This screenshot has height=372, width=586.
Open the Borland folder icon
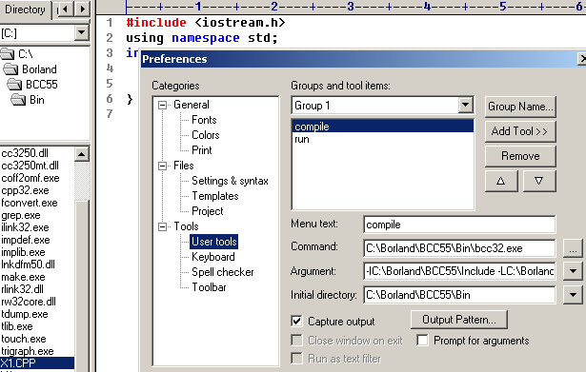click(x=10, y=69)
